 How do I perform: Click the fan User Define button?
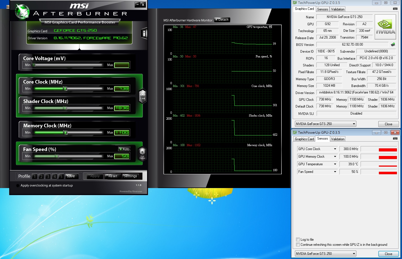tap(142, 153)
